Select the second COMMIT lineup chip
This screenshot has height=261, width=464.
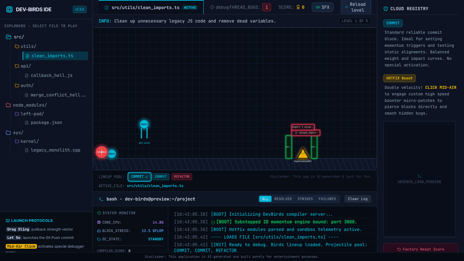pyautogui.click(x=161, y=177)
